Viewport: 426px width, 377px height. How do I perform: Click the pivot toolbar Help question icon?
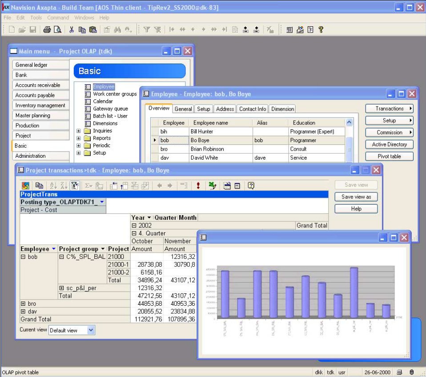pos(251,186)
